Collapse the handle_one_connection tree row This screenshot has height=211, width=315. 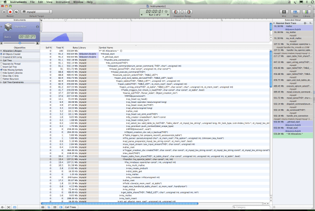point(105,60)
